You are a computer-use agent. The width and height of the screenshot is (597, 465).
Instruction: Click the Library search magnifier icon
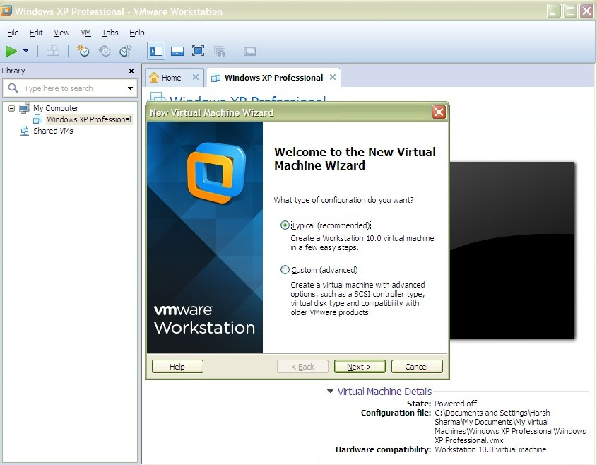13,88
